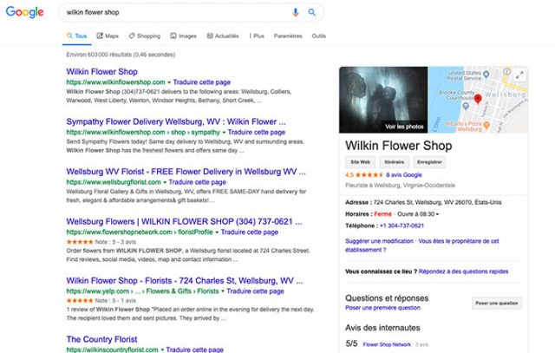Open the Shopping tab

click(x=145, y=36)
